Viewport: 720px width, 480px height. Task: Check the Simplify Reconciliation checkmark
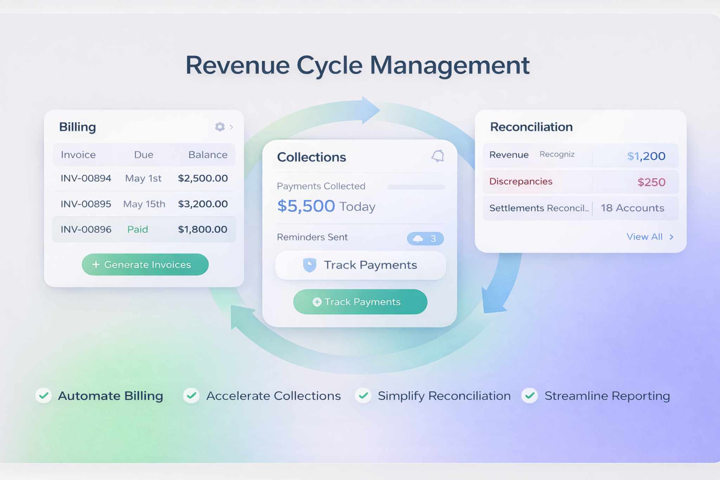(363, 396)
